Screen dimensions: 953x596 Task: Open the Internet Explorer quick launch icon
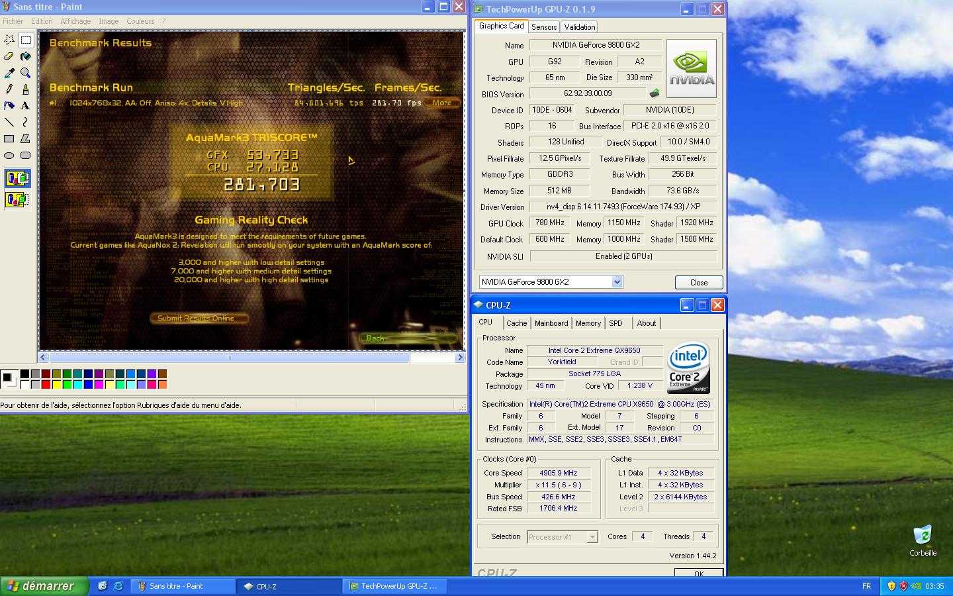[x=118, y=586]
